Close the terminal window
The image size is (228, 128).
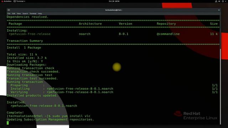tap(219, 10)
